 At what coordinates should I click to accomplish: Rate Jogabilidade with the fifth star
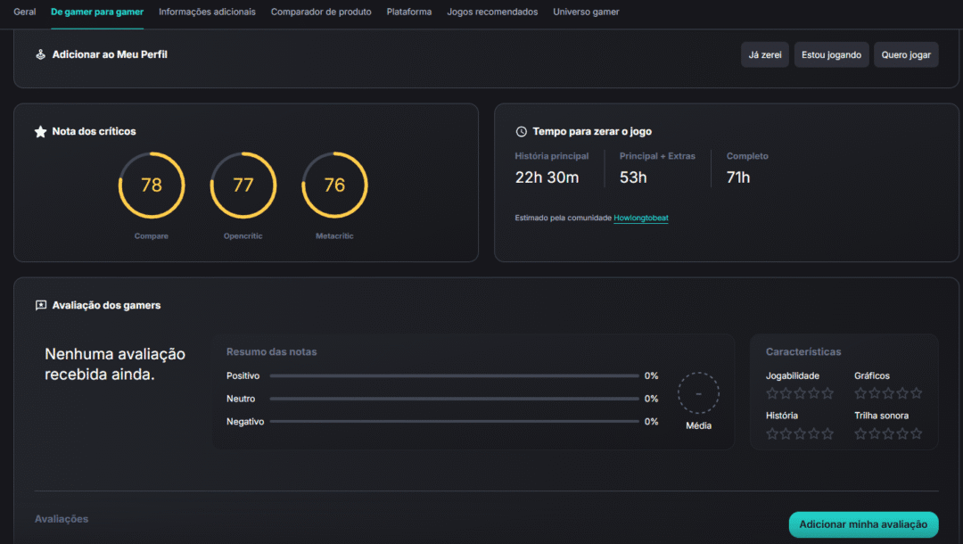(828, 393)
